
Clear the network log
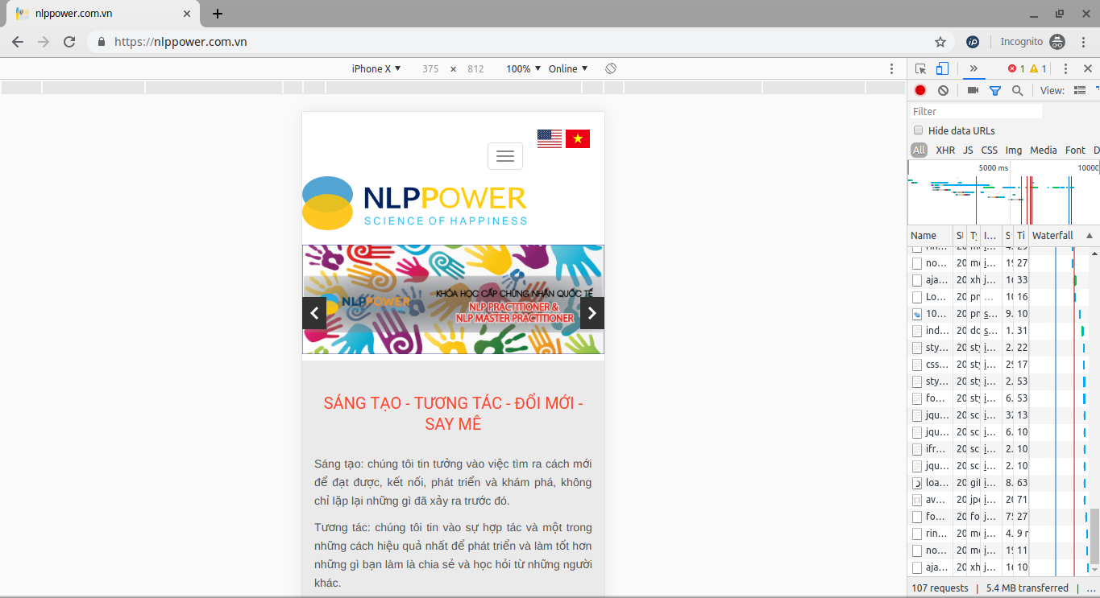tap(943, 90)
